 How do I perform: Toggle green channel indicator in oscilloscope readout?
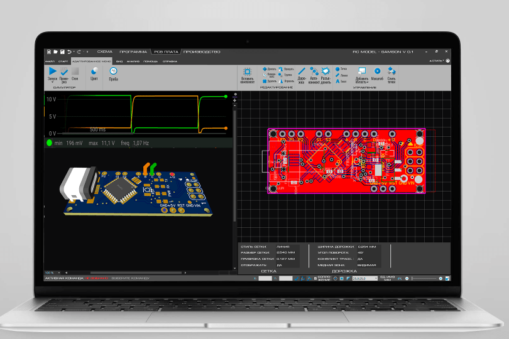click(x=50, y=143)
